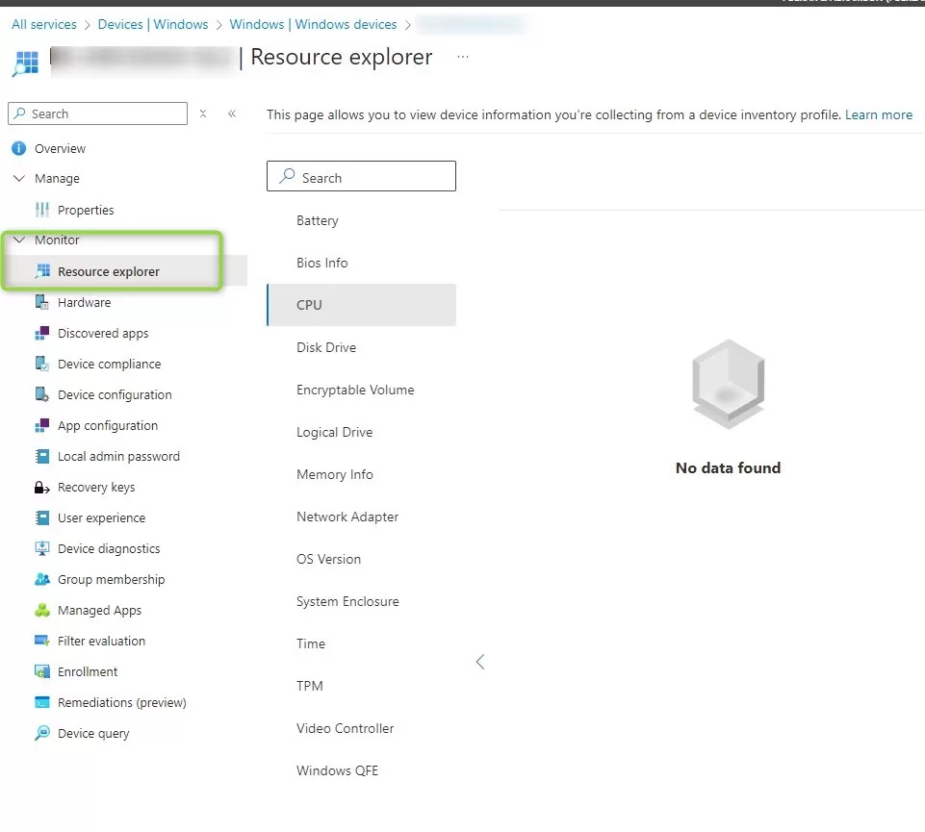Click the App configuration icon

pos(42,426)
